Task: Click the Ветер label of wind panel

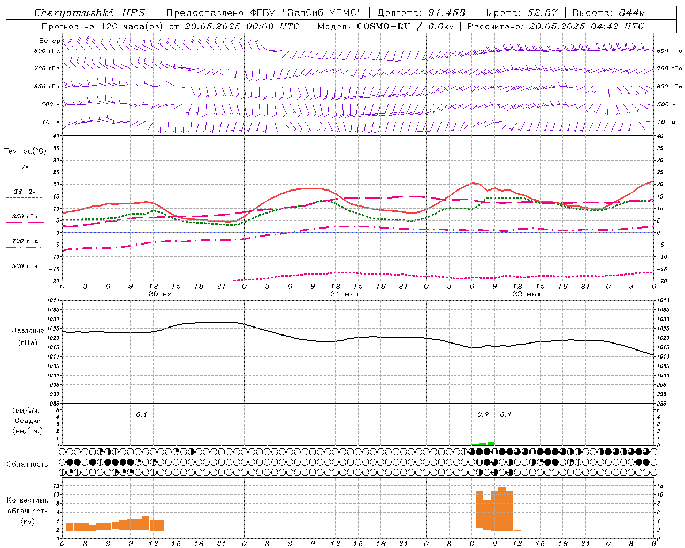Action: tap(49, 41)
